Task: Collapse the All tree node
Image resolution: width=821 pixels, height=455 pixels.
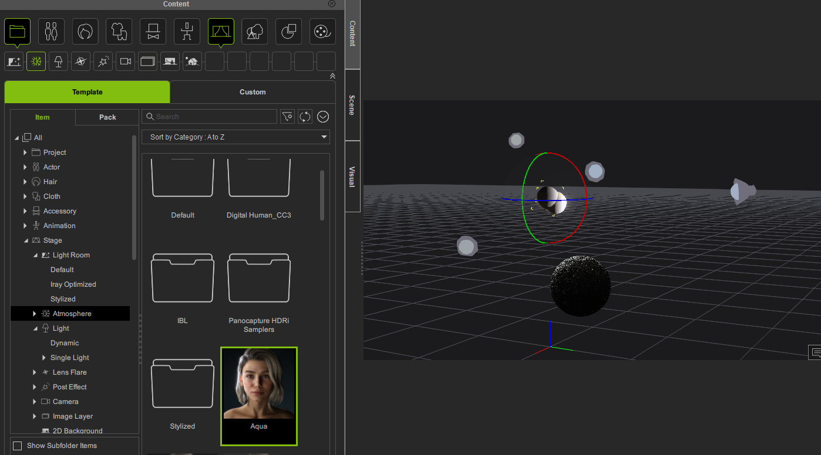Action: tap(16, 138)
